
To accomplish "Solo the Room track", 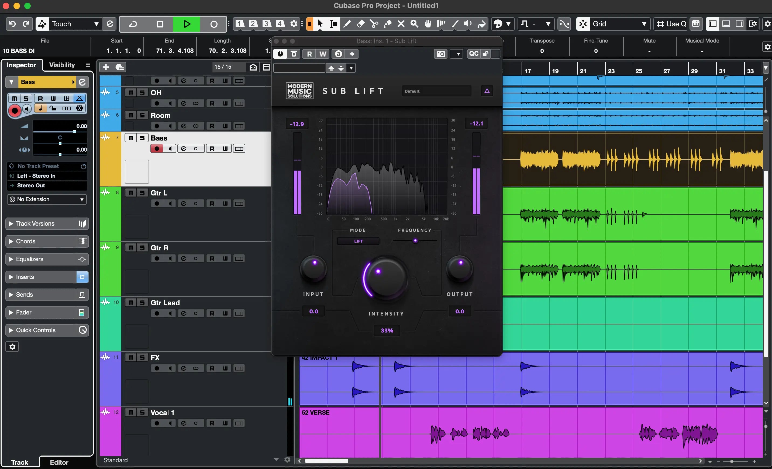I will (142, 115).
